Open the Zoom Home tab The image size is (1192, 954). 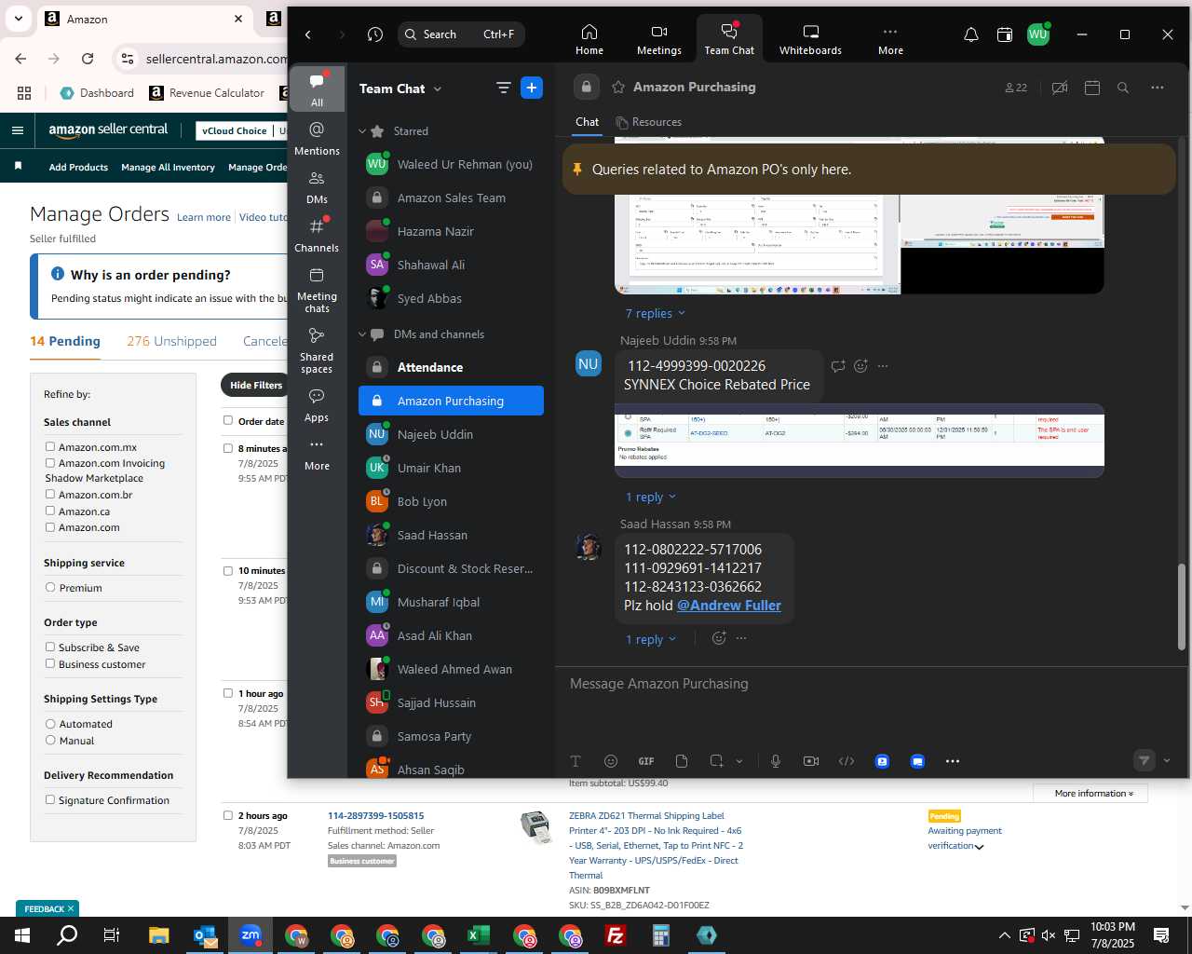point(589,39)
